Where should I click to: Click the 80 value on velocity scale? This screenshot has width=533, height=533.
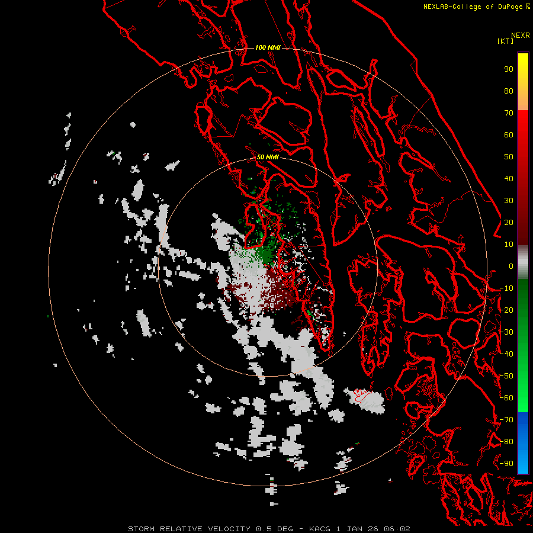509,91
